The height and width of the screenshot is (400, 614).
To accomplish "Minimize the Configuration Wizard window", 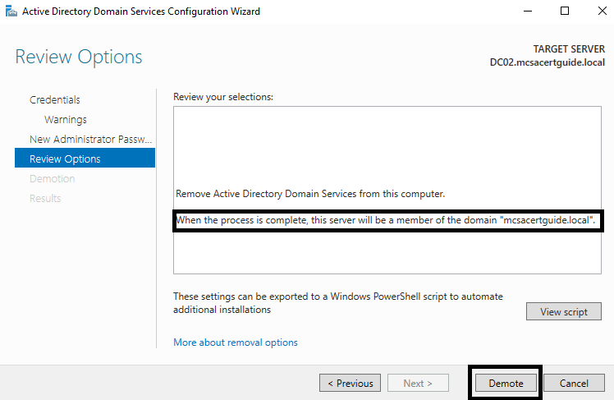I will (x=527, y=11).
